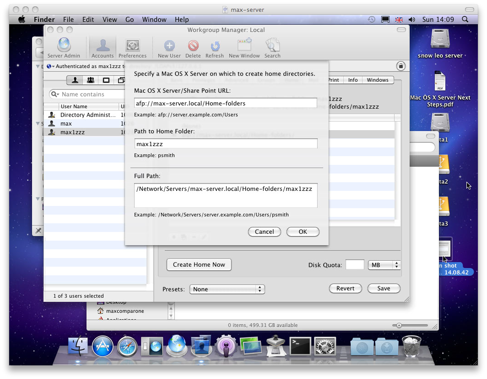This screenshot has height=379, width=487.
Task: Click the Refresh toolbar icon
Action: [x=214, y=48]
